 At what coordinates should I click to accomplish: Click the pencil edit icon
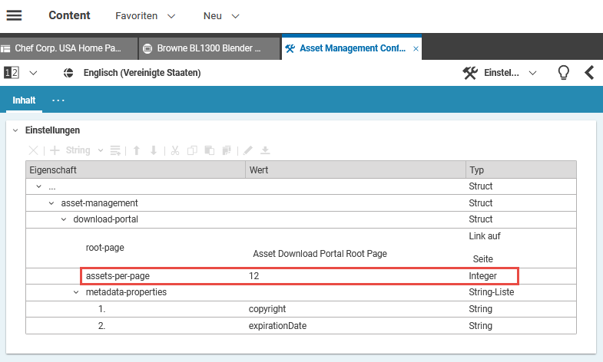coord(248,150)
